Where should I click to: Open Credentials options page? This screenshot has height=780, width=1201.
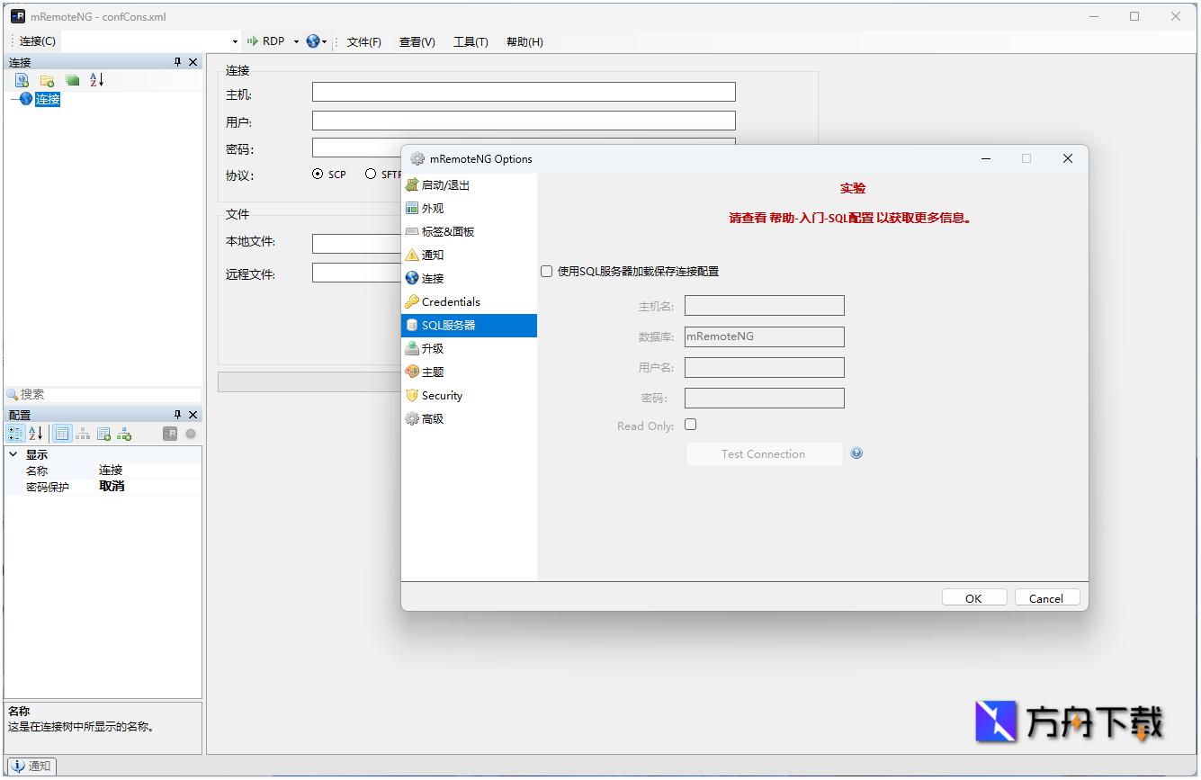coord(469,302)
